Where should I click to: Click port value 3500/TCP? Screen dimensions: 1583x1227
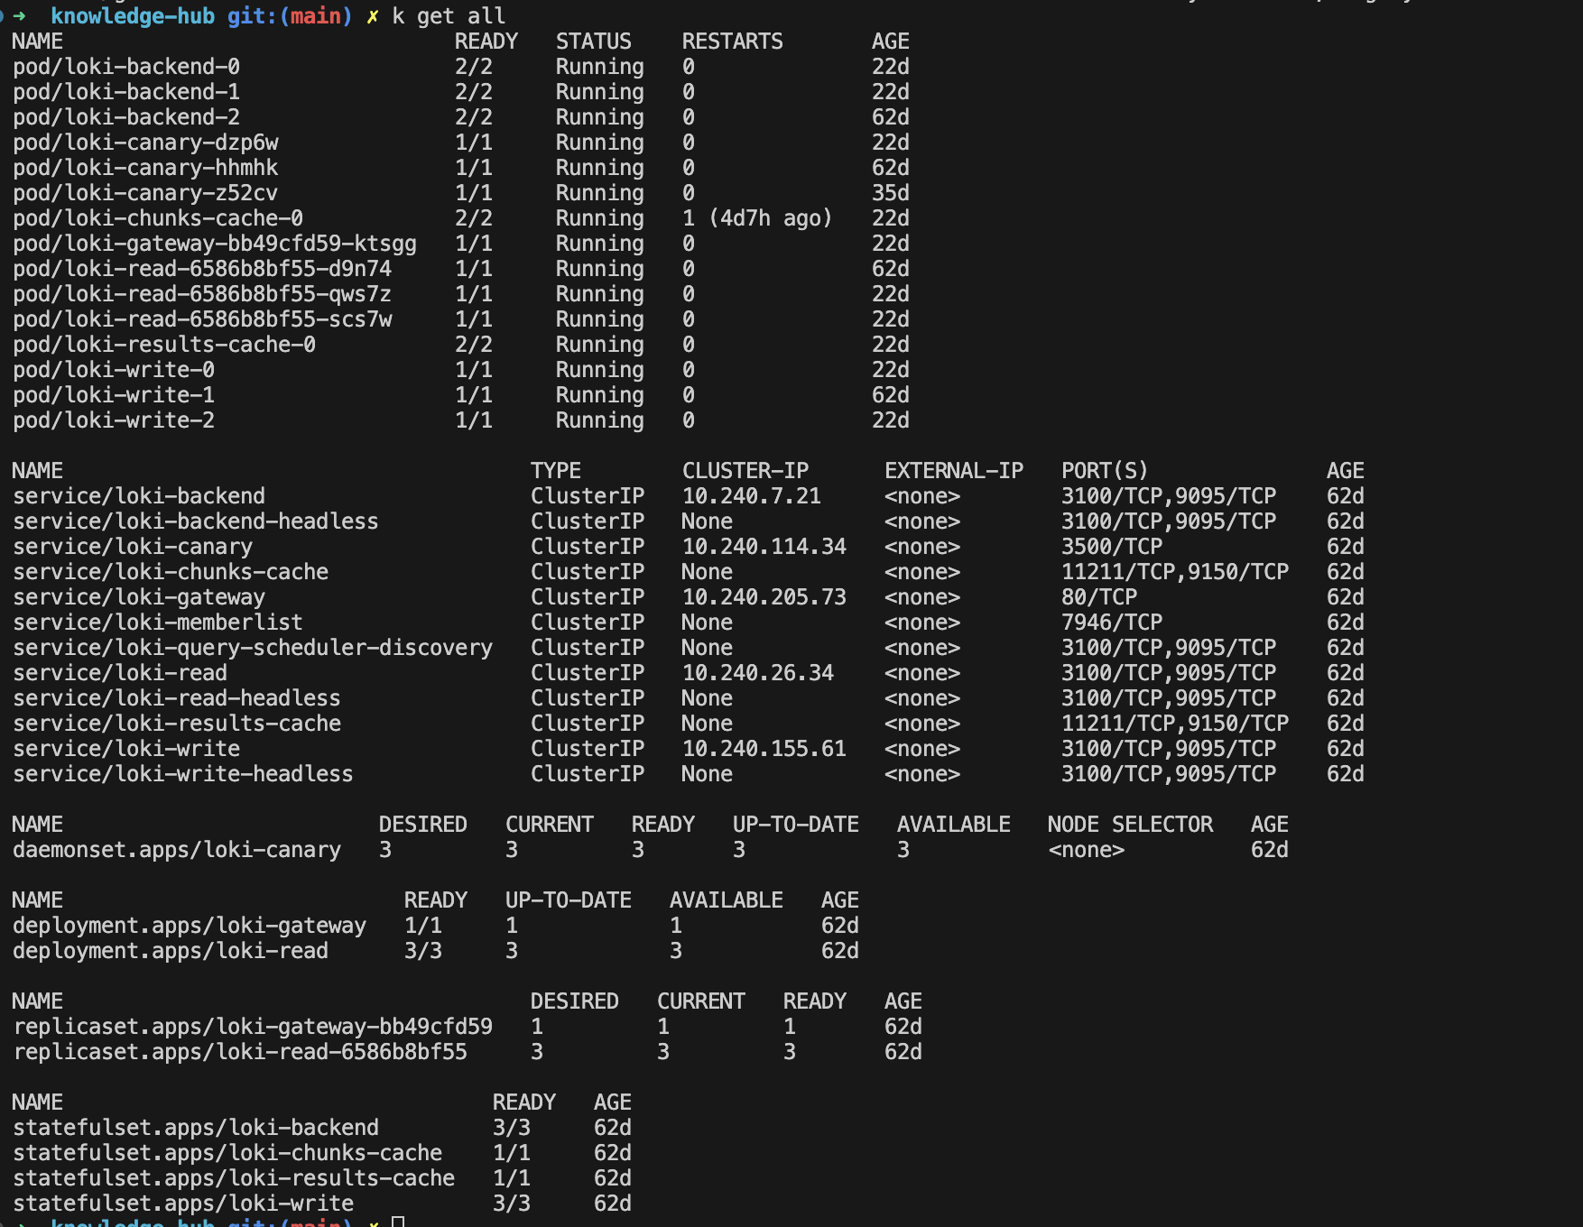coord(1112,547)
